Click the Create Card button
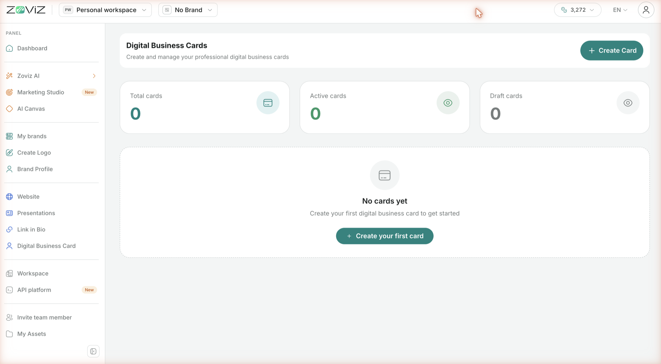Image resolution: width=661 pixels, height=364 pixels. tap(612, 50)
